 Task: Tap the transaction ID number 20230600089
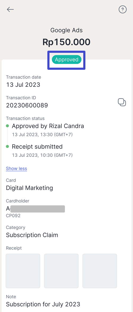point(27,105)
